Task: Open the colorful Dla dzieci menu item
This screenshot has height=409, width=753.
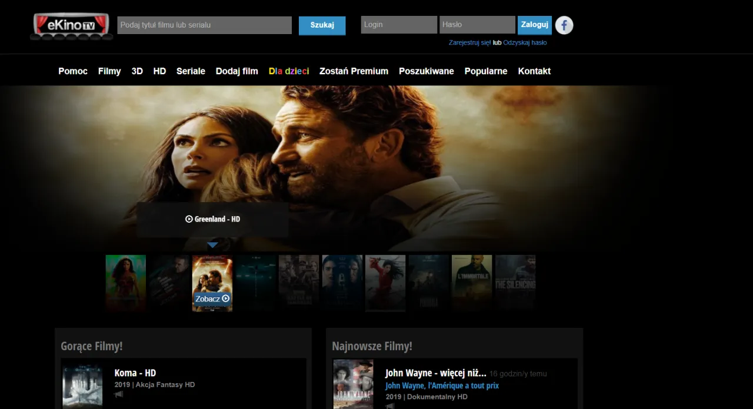Action: [289, 71]
